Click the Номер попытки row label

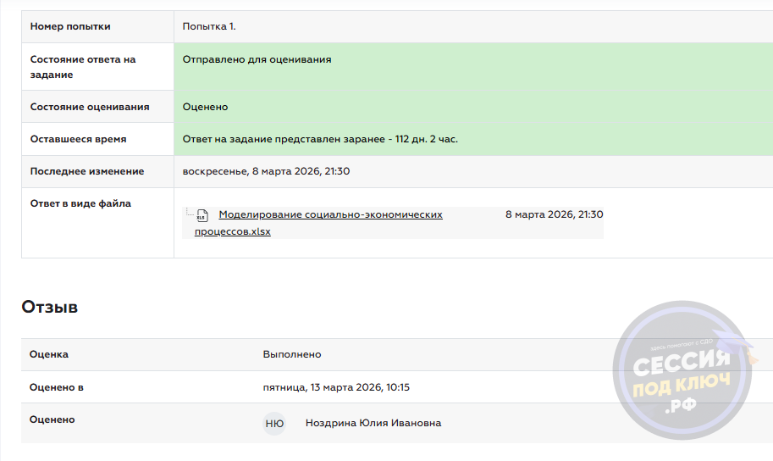tap(70, 26)
